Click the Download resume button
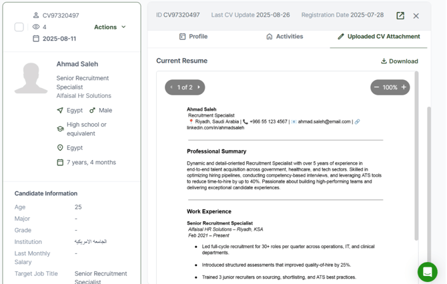 [400, 61]
